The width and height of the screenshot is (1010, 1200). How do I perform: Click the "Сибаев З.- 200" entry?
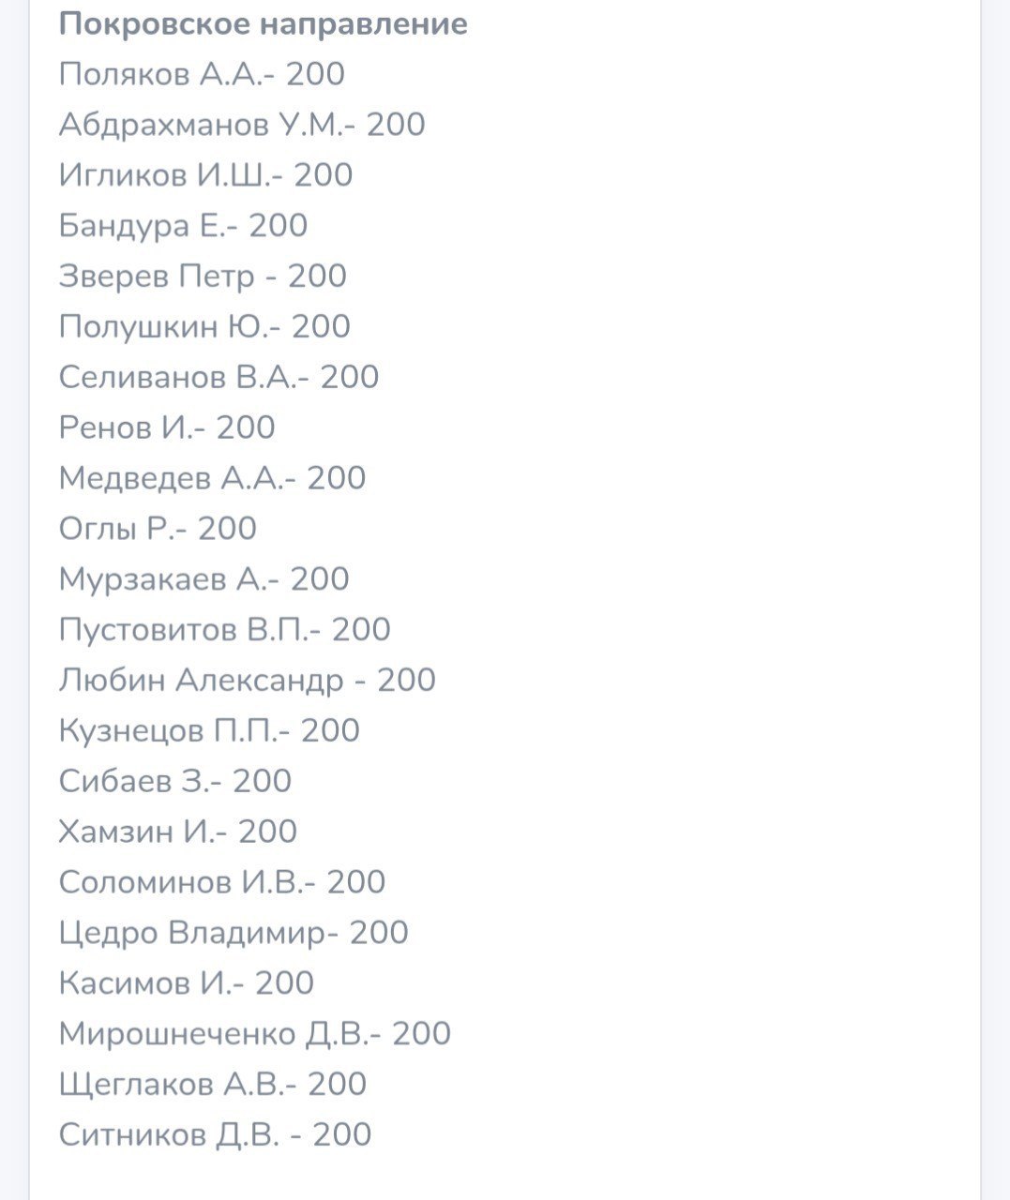click(x=174, y=783)
